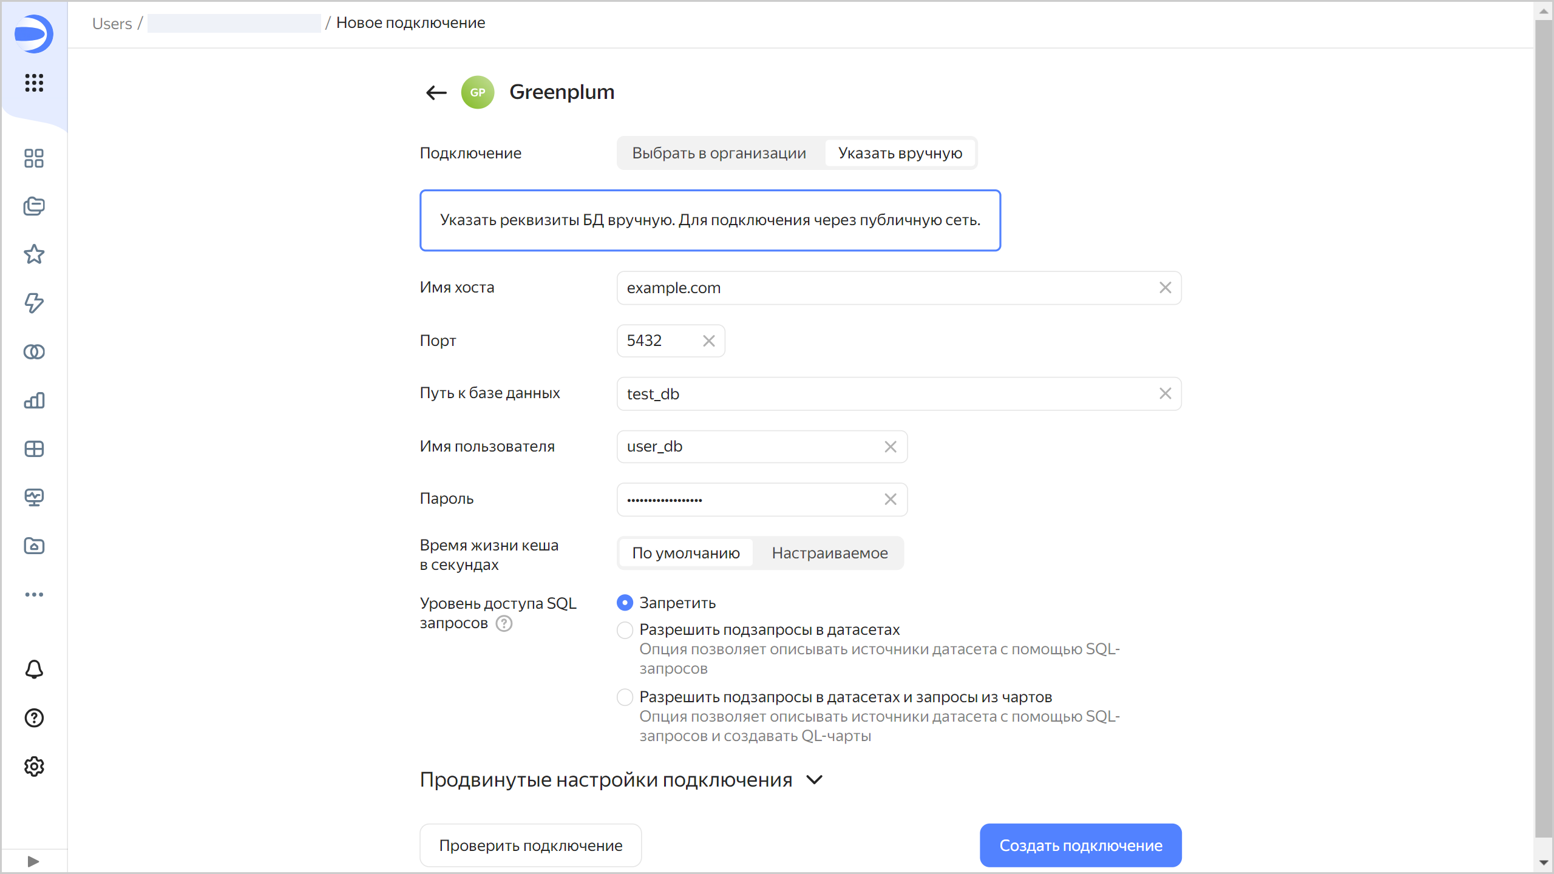Show SQL access level help tooltip
The height and width of the screenshot is (874, 1554).
click(504, 623)
